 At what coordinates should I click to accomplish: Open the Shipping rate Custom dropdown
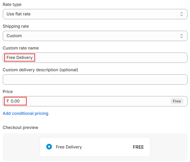(95, 36)
